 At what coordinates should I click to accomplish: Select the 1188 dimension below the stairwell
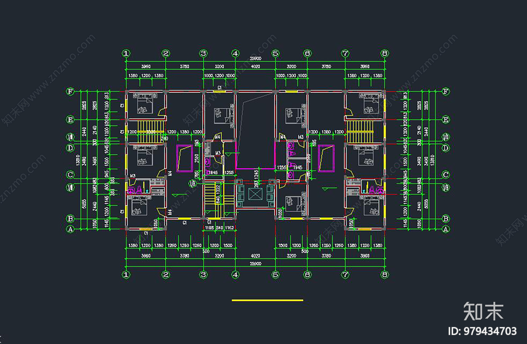pyautogui.click(x=209, y=228)
